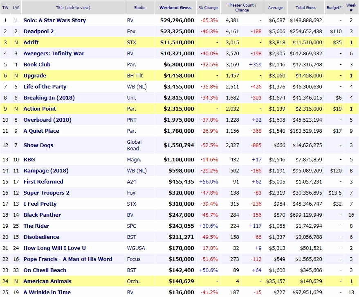
Task: View First Reformed title page
Action: [x=43, y=181]
